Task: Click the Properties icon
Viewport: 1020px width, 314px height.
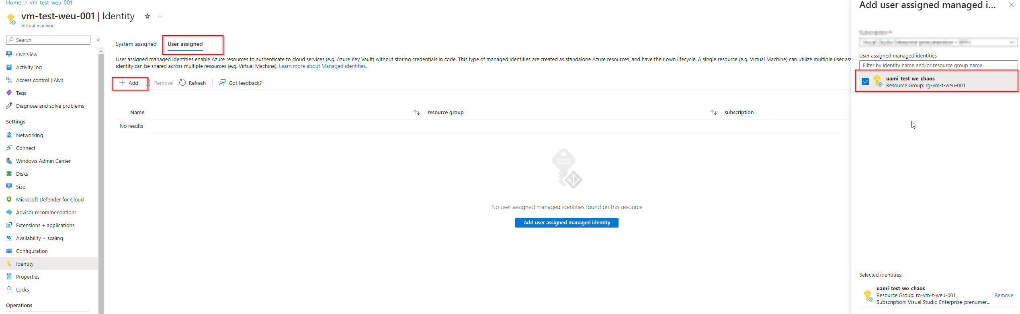Action: click(x=9, y=276)
